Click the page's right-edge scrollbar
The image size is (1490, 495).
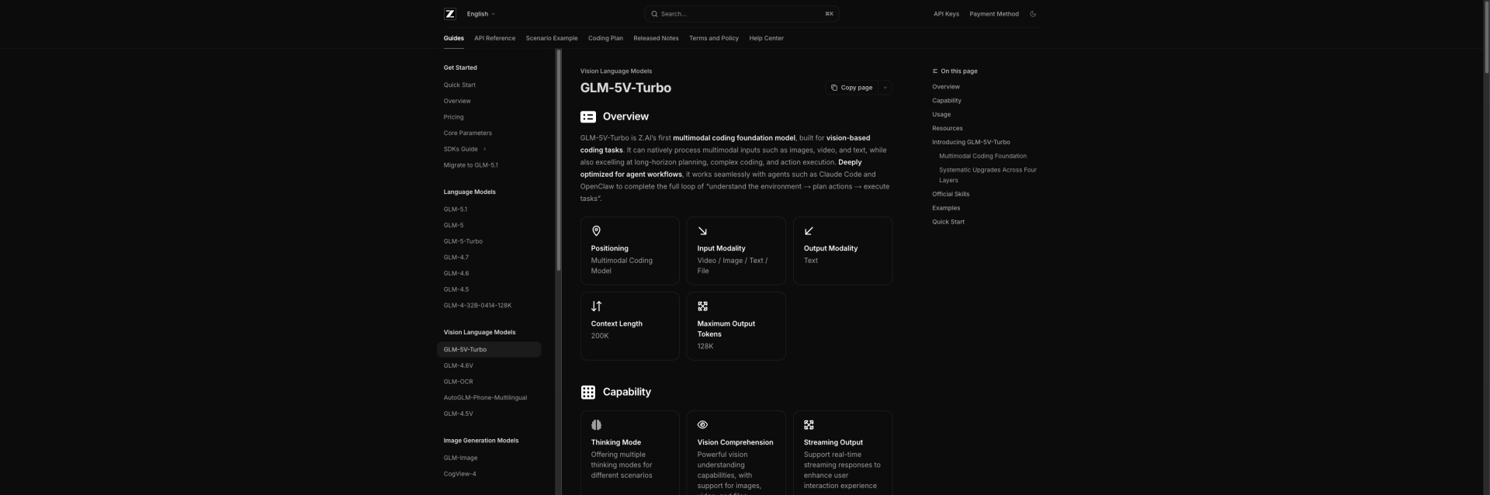click(x=1486, y=36)
